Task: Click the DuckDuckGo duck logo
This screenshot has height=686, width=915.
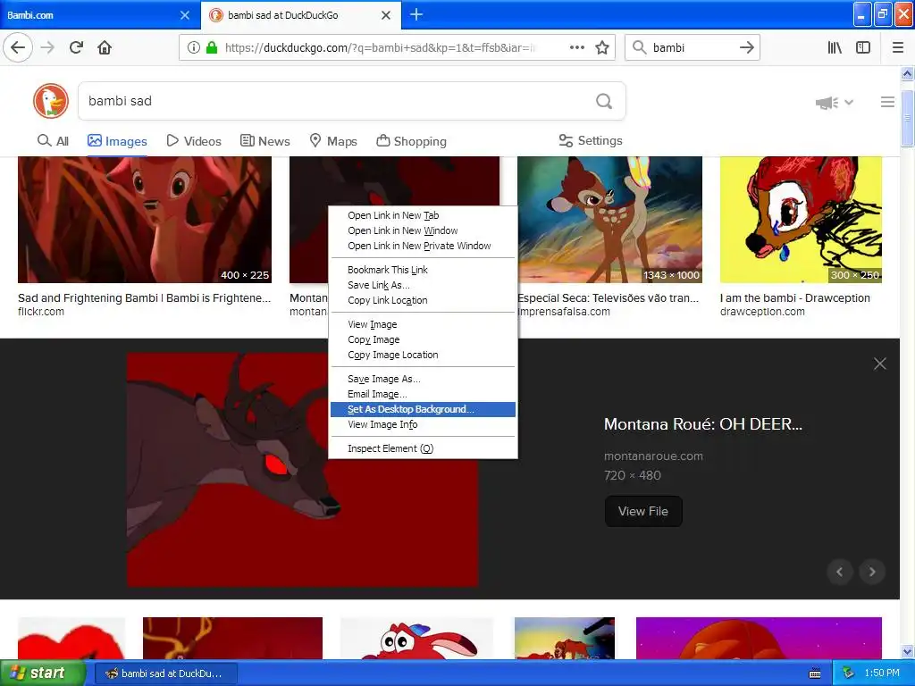Action: [51, 101]
